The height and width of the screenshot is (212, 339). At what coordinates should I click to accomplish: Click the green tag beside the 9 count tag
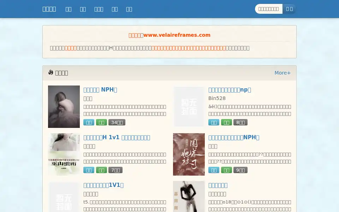point(226,170)
